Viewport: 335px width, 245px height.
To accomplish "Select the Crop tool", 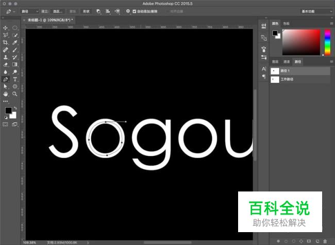I will 5,43.
